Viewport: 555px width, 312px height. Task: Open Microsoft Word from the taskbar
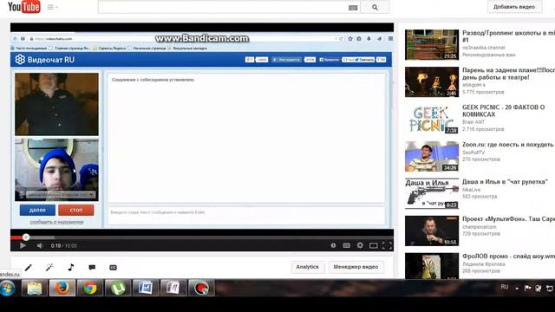(146, 288)
